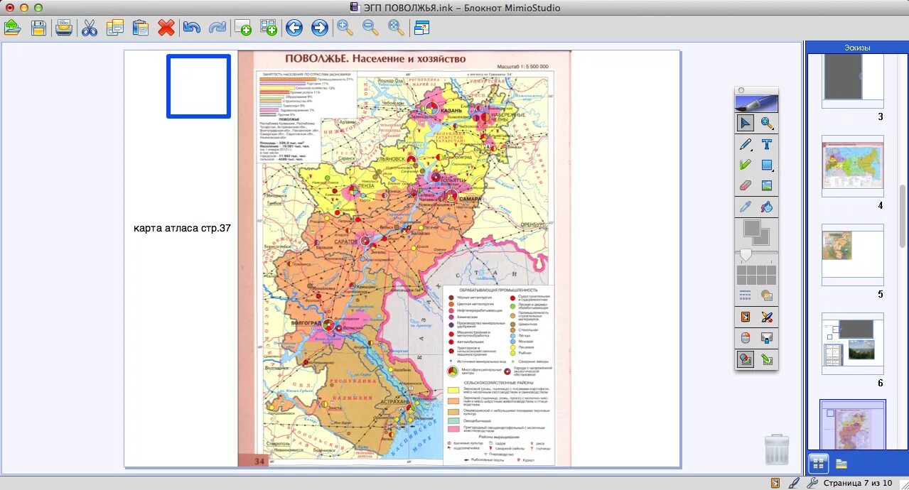
Task: Click the thumbnails panel scrollbar
Action: (903, 215)
